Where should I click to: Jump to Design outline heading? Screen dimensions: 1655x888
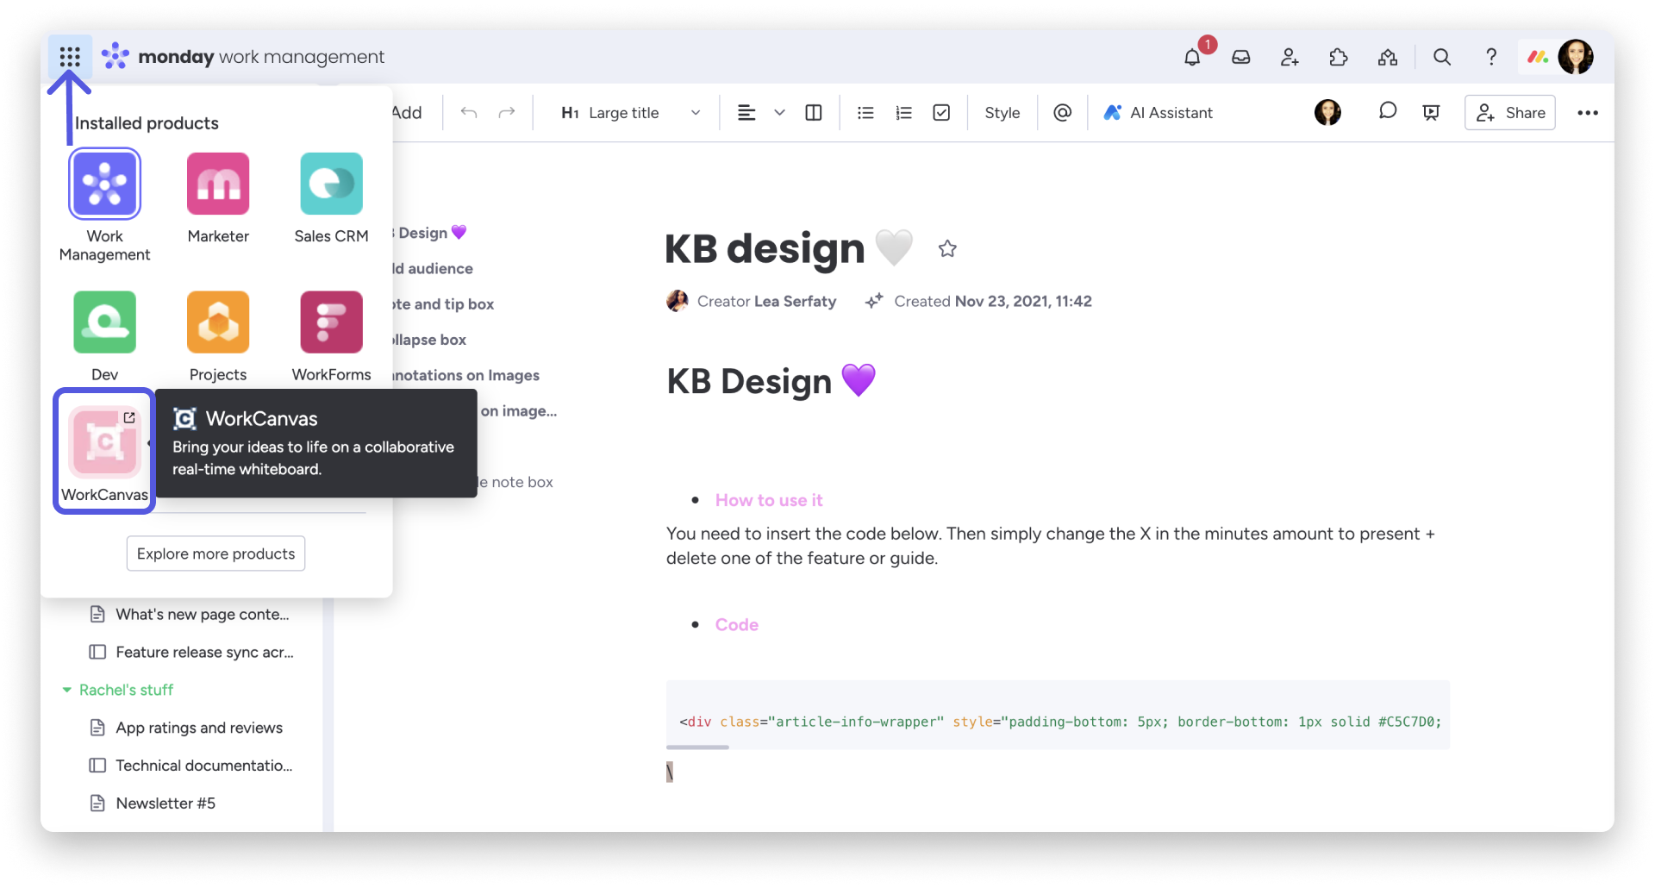[x=430, y=233]
